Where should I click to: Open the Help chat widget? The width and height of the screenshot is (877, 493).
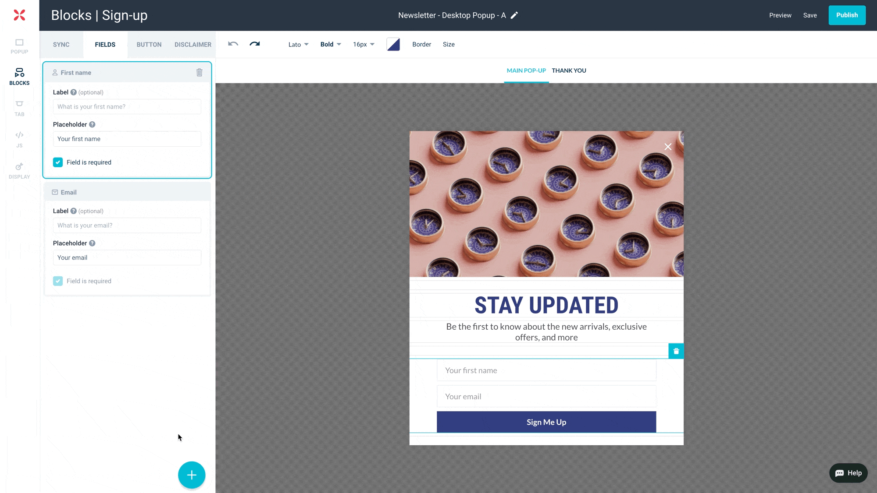coord(848,473)
